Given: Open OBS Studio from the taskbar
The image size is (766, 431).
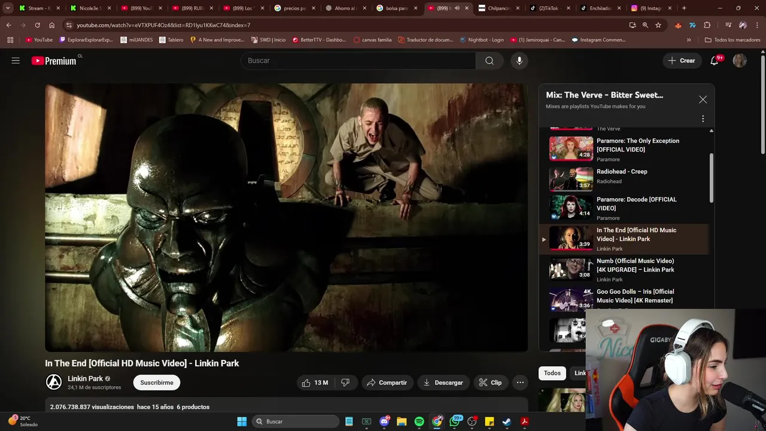Looking at the screenshot, I should (472, 421).
